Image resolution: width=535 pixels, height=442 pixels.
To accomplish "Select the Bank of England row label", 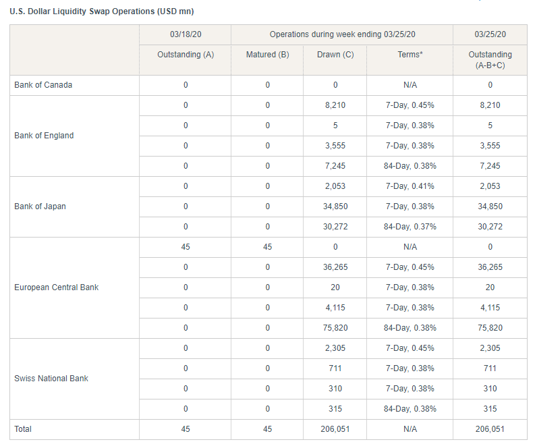I will tap(44, 136).
